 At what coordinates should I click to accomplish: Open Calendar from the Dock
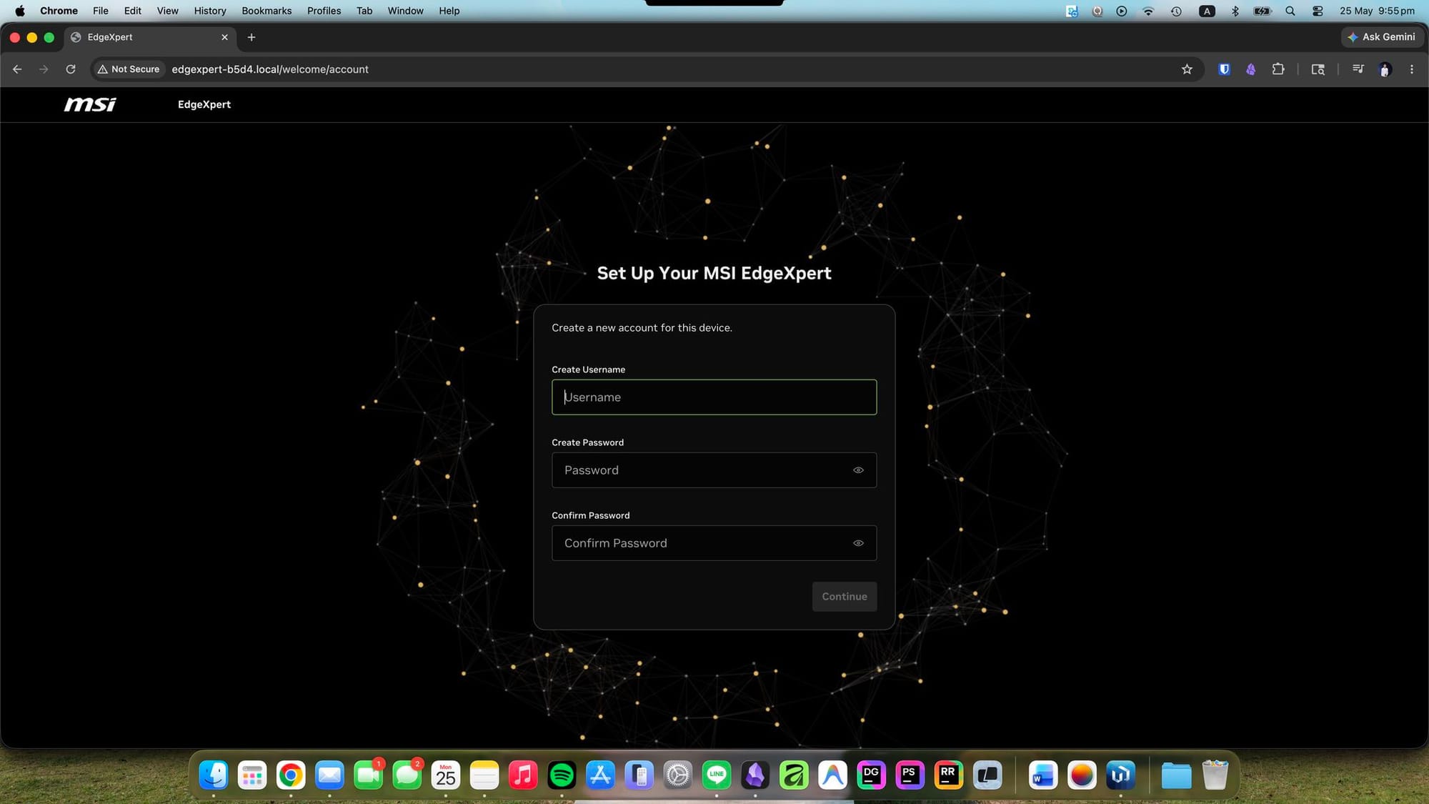446,775
